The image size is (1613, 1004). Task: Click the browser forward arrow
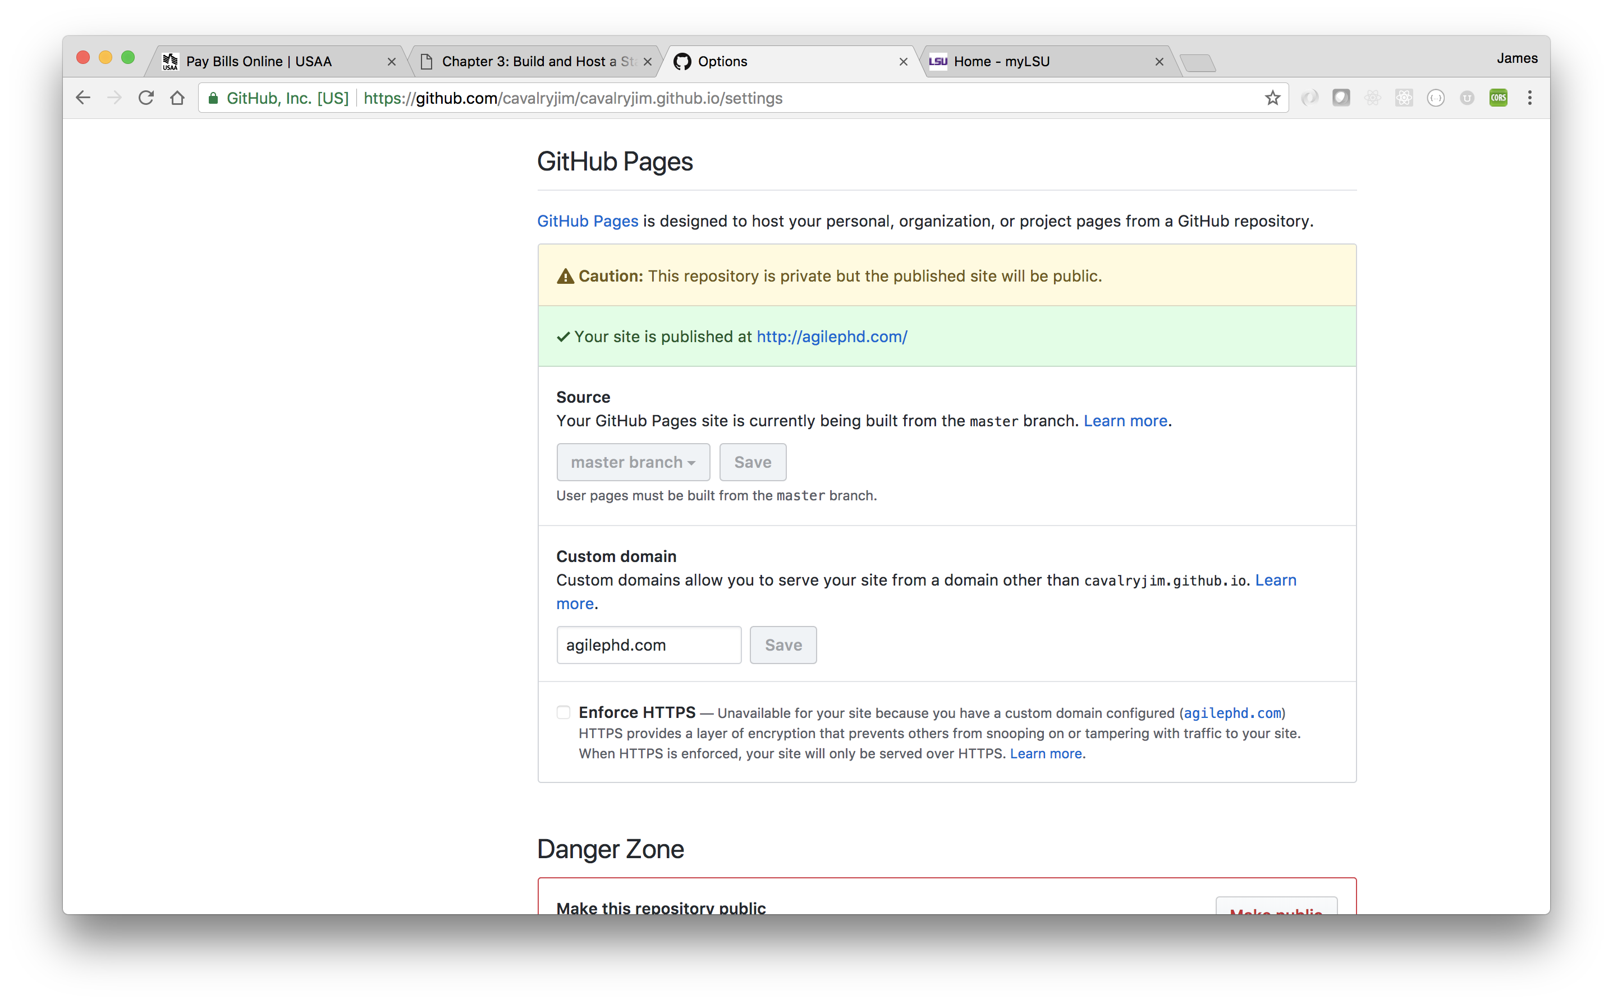click(x=114, y=98)
